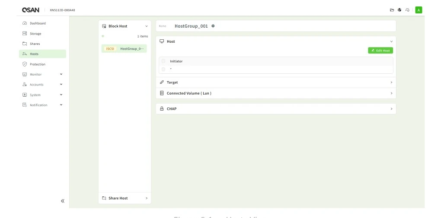Click the iSCSI tag badge
Screen dimensions: 441x218
[110, 49]
